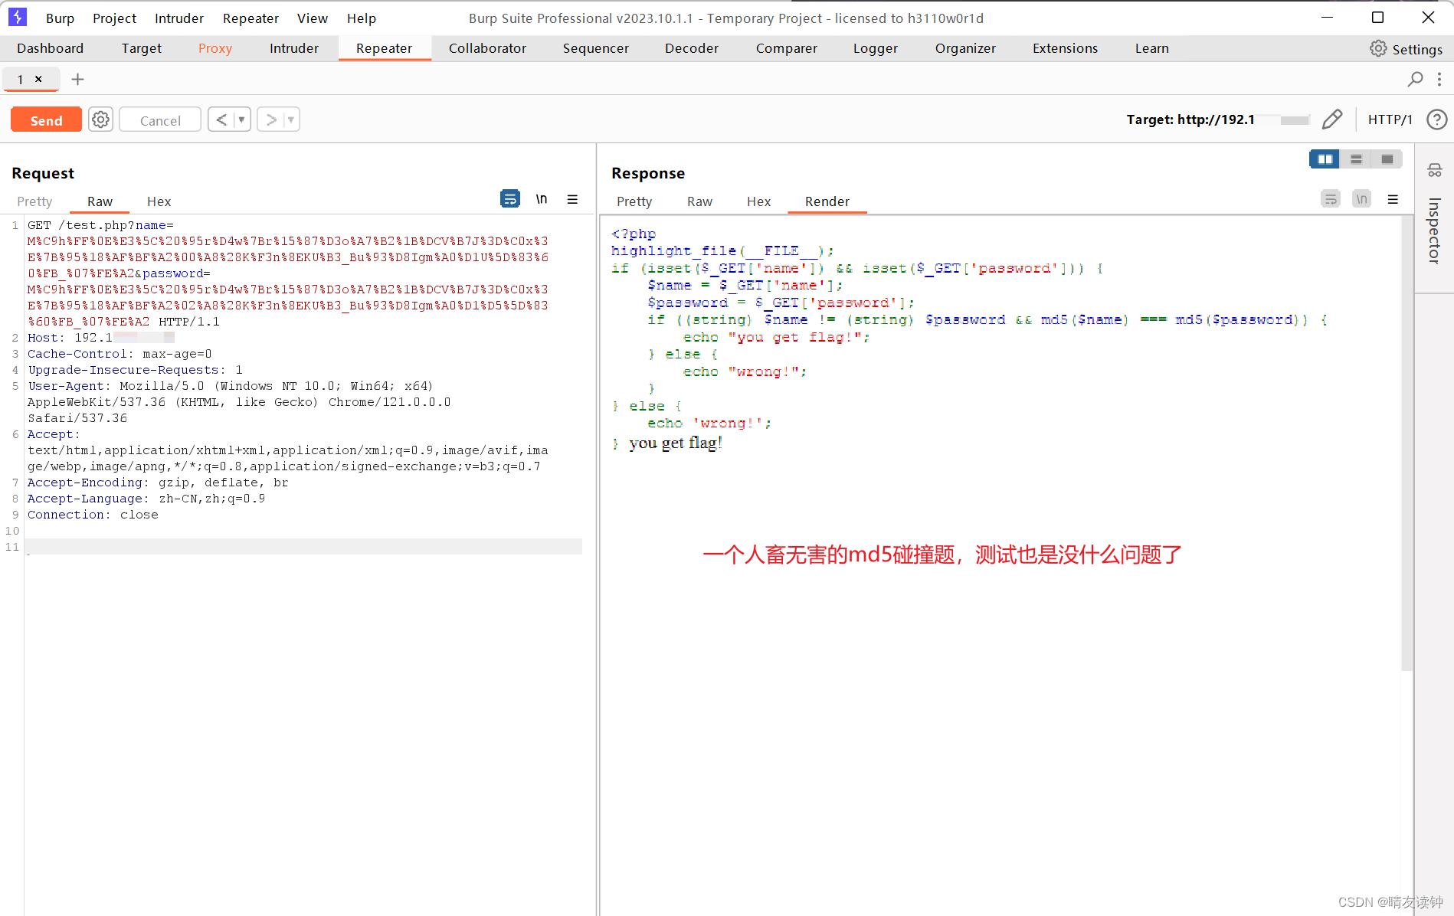Search Repeater tabs with magnifier icon
Screen dimensions: 1454x916
pos(1416,79)
